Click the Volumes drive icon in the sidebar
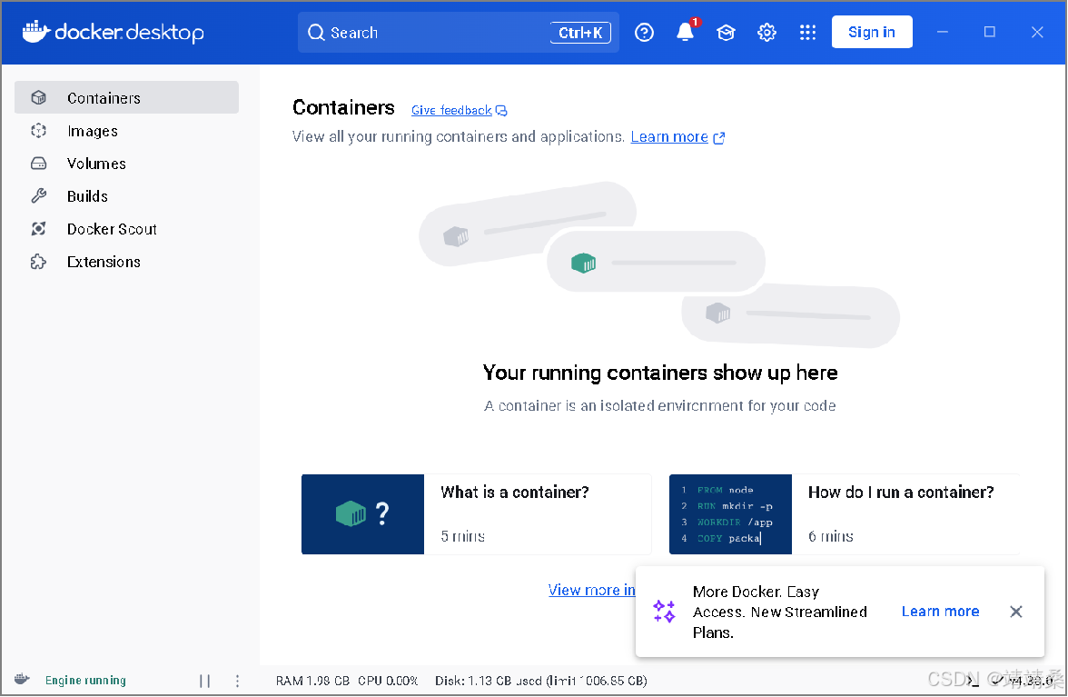 [x=39, y=164]
